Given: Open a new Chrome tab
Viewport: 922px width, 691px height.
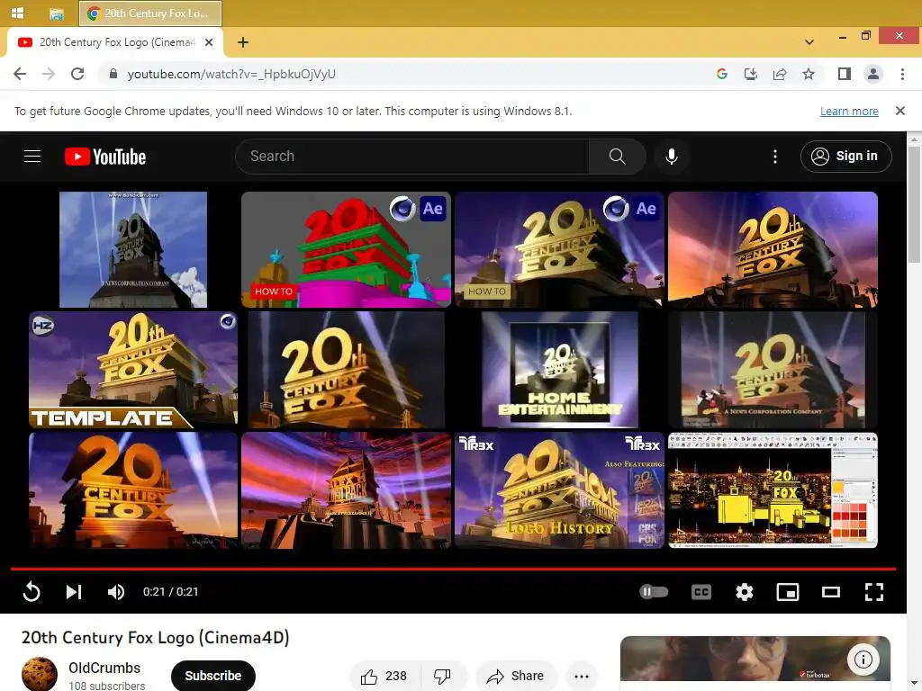Looking at the screenshot, I should coord(243,42).
